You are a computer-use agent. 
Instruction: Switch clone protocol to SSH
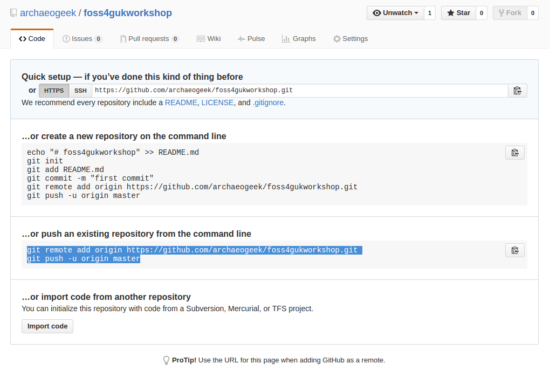point(80,91)
